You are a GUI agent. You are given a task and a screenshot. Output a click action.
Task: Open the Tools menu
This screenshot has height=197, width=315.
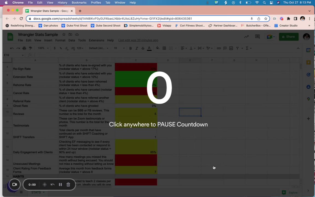click(82, 40)
